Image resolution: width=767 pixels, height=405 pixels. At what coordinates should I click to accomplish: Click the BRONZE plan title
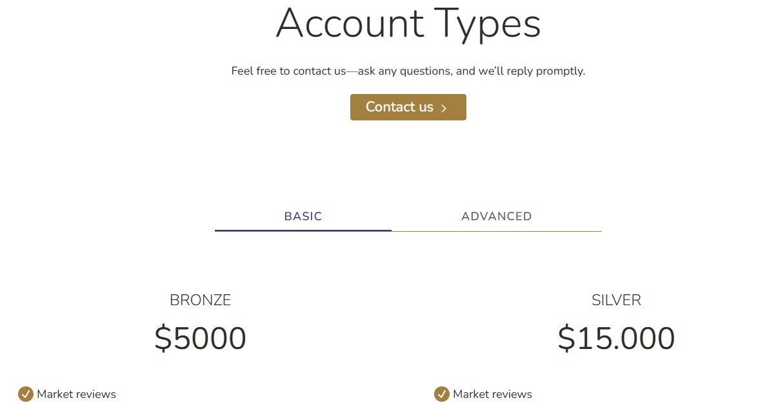tap(200, 299)
